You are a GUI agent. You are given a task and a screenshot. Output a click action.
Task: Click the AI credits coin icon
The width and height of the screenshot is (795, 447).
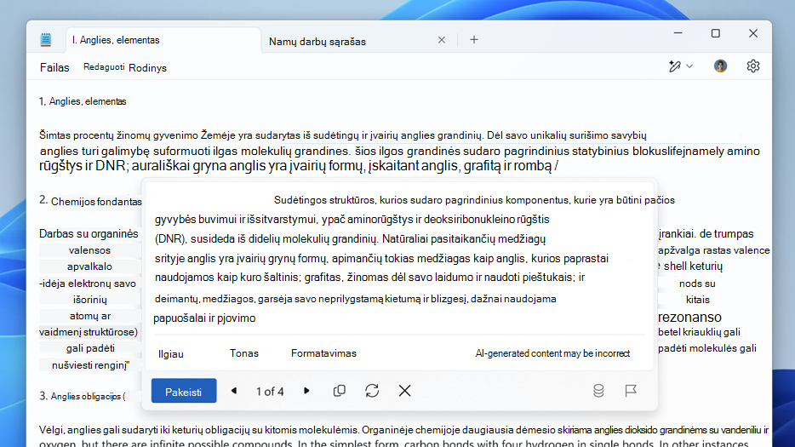pos(598,391)
